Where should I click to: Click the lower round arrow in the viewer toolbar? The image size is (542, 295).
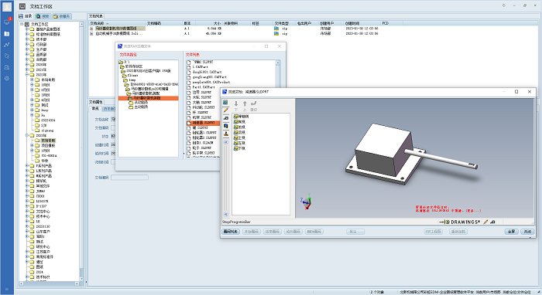pyautogui.click(x=226, y=214)
